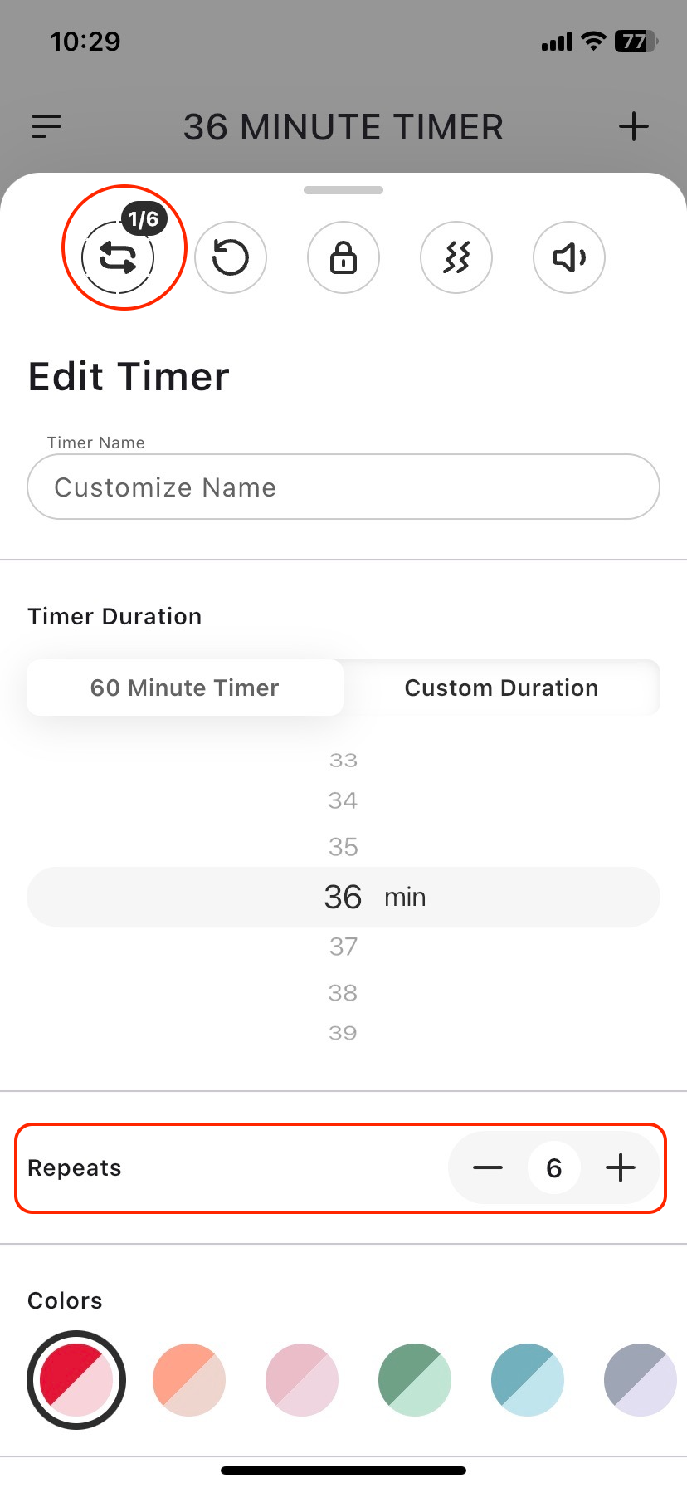Toggle the sound speaker icon
The width and height of the screenshot is (687, 1488).
click(569, 257)
